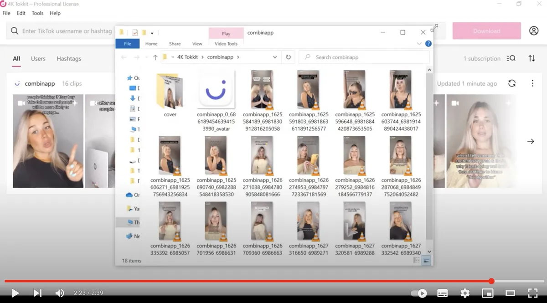This screenshot has height=303, width=547.
Task: Open Video Tools tab in Explorer
Action: click(x=226, y=44)
